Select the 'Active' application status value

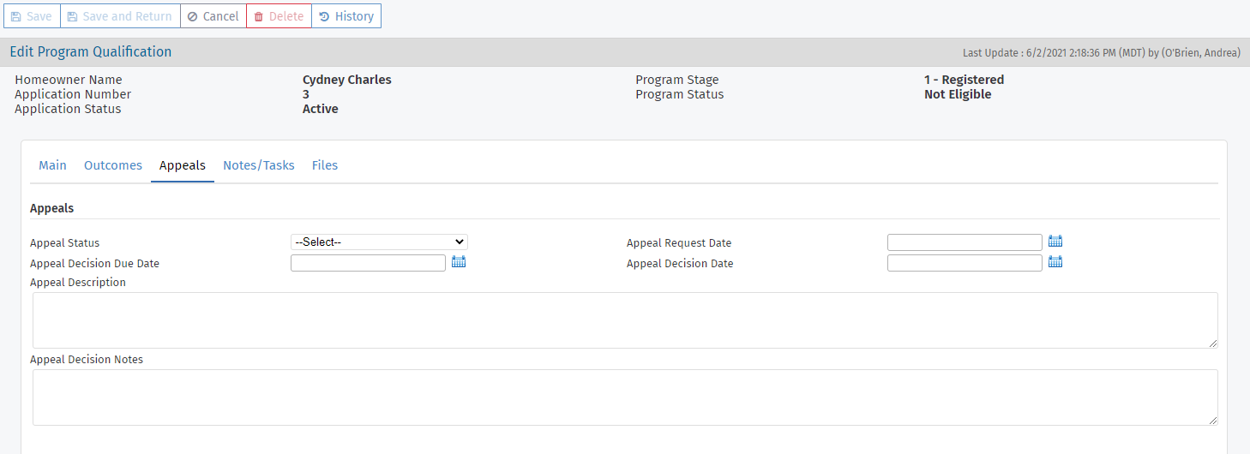click(321, 109)
